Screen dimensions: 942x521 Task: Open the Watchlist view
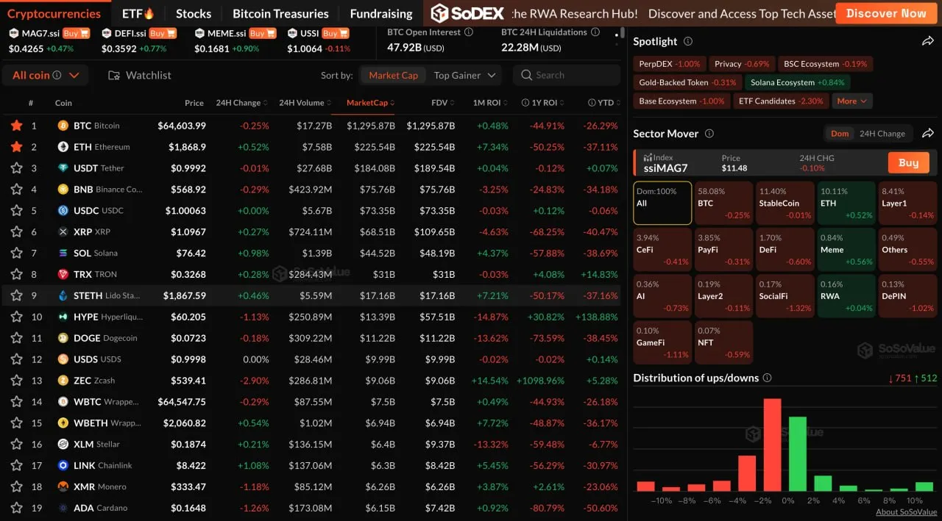tap(140, 75)
